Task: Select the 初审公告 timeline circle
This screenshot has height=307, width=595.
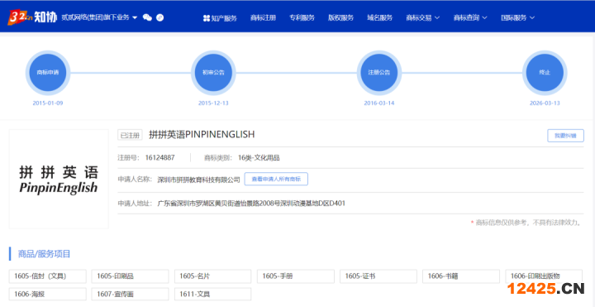Action: tap(213, 73)
